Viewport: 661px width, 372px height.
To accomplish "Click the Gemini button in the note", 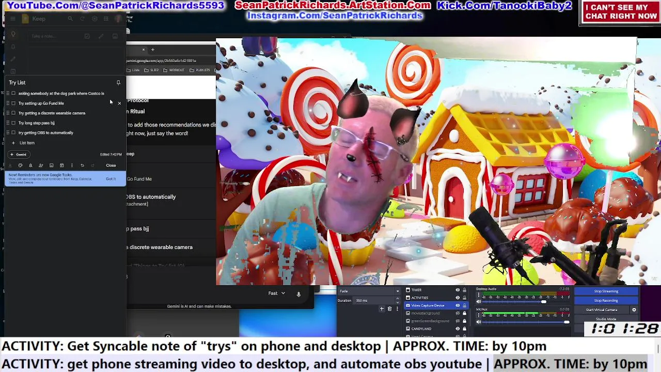I will coord(18,154).
